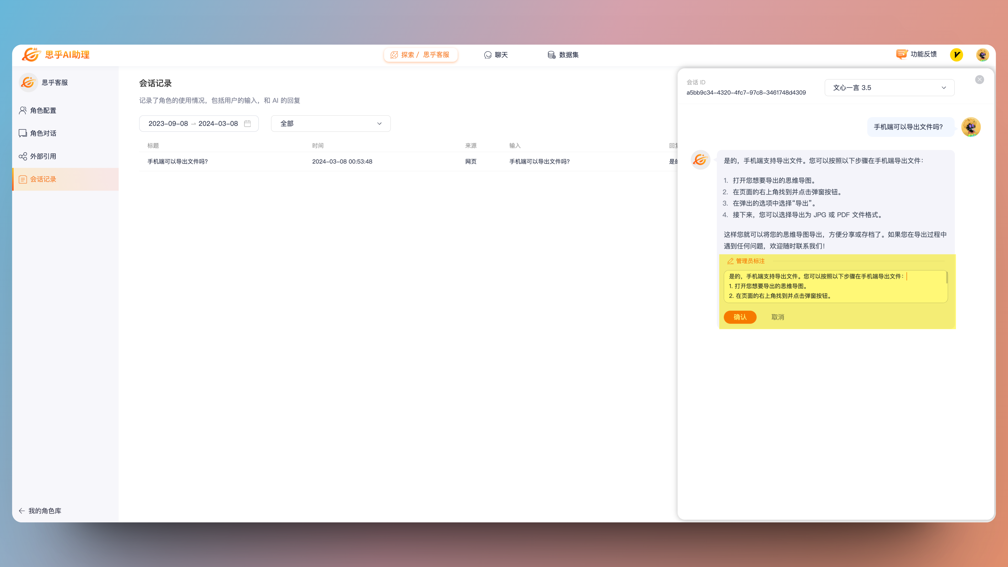
Task: Open the 2023-09-08 to 2024-03-08 date picker
Action: [193, 124]
